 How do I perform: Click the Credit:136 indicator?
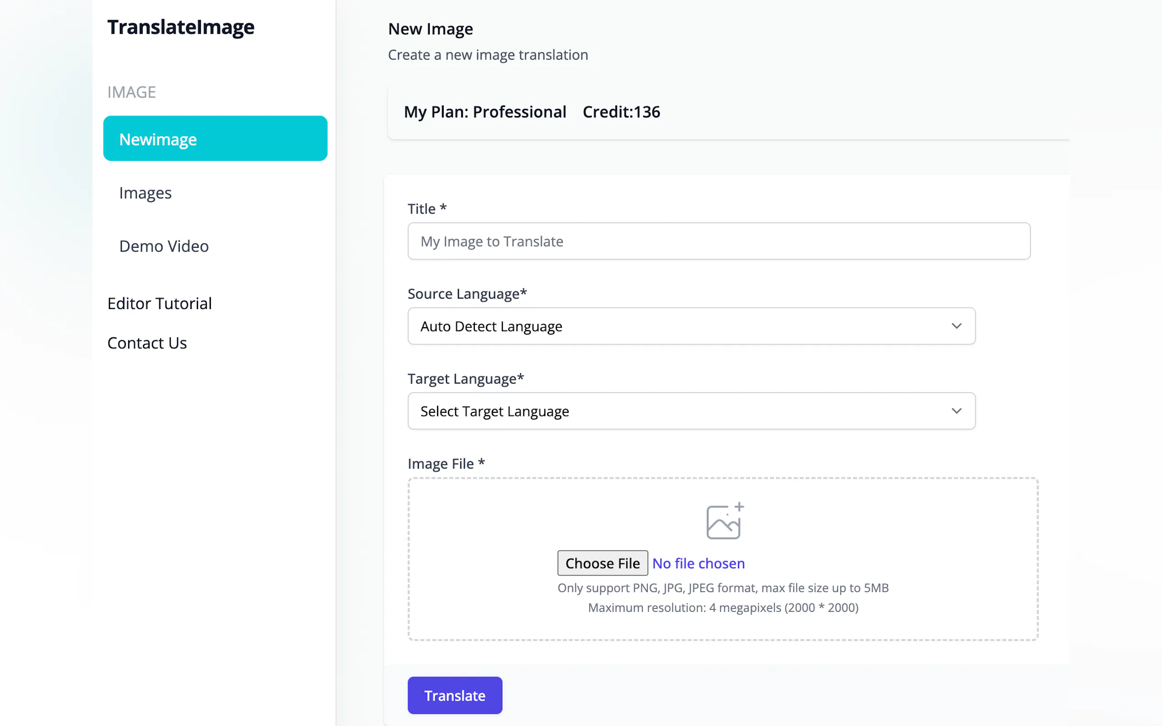click(621, 112)
